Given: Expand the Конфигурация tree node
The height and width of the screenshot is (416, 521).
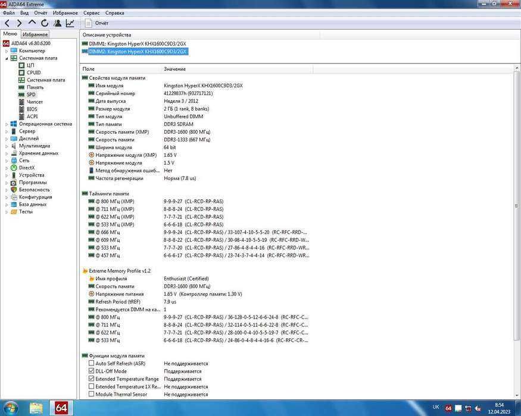Looking at the screenshot, I should pyautogui.click(x=7, y=197).
